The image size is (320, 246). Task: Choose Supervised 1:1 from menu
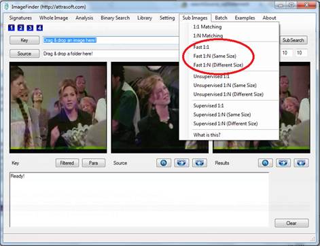tap(209, 105)
